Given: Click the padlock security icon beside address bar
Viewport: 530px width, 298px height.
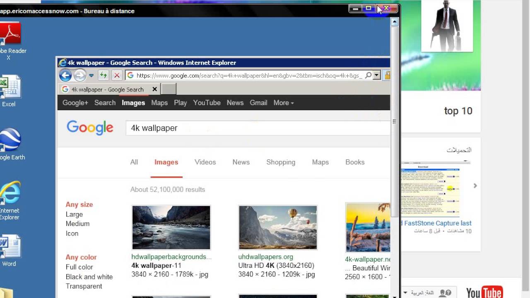Looking at the screenshot, I should point(388,75).
